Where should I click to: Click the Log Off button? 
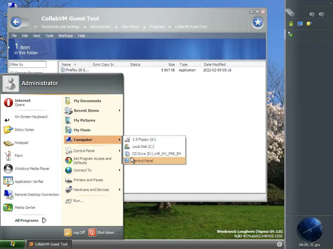click(x=75, y=232)
